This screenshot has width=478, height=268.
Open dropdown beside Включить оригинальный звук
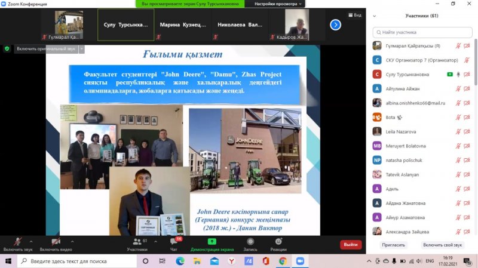[x=81, y=49]
